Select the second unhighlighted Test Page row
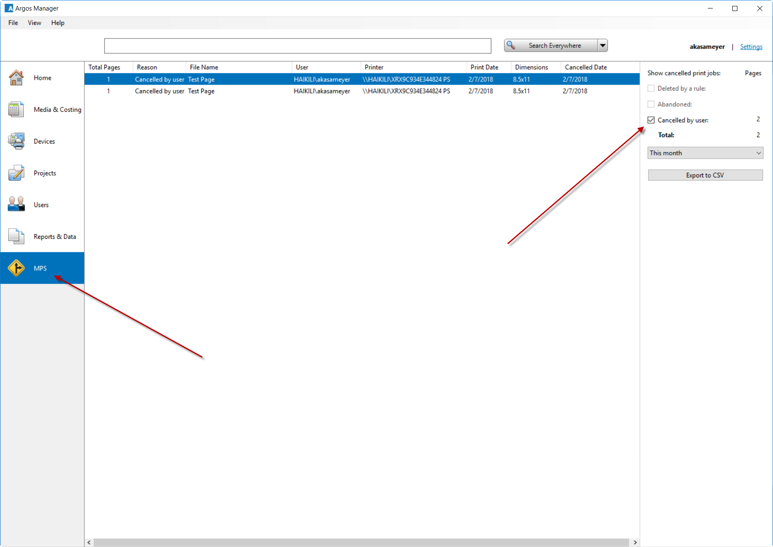The height and width of the screenshot is (547, 773). pos(362,91)
